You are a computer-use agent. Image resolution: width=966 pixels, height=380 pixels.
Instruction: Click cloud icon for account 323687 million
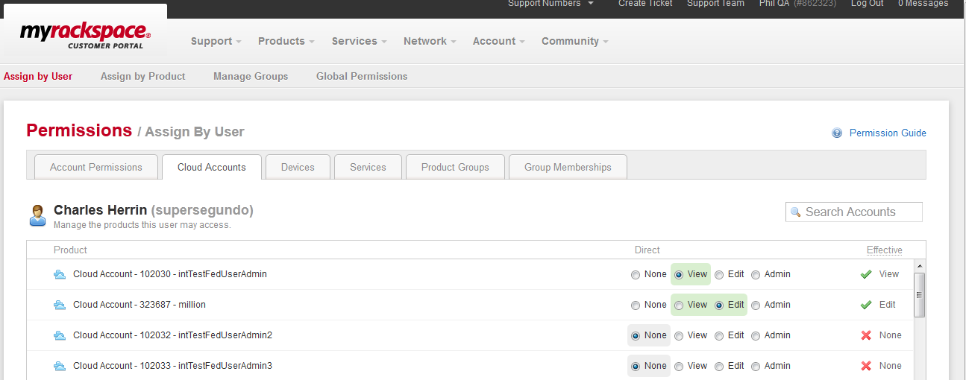[x=60, y=305]
